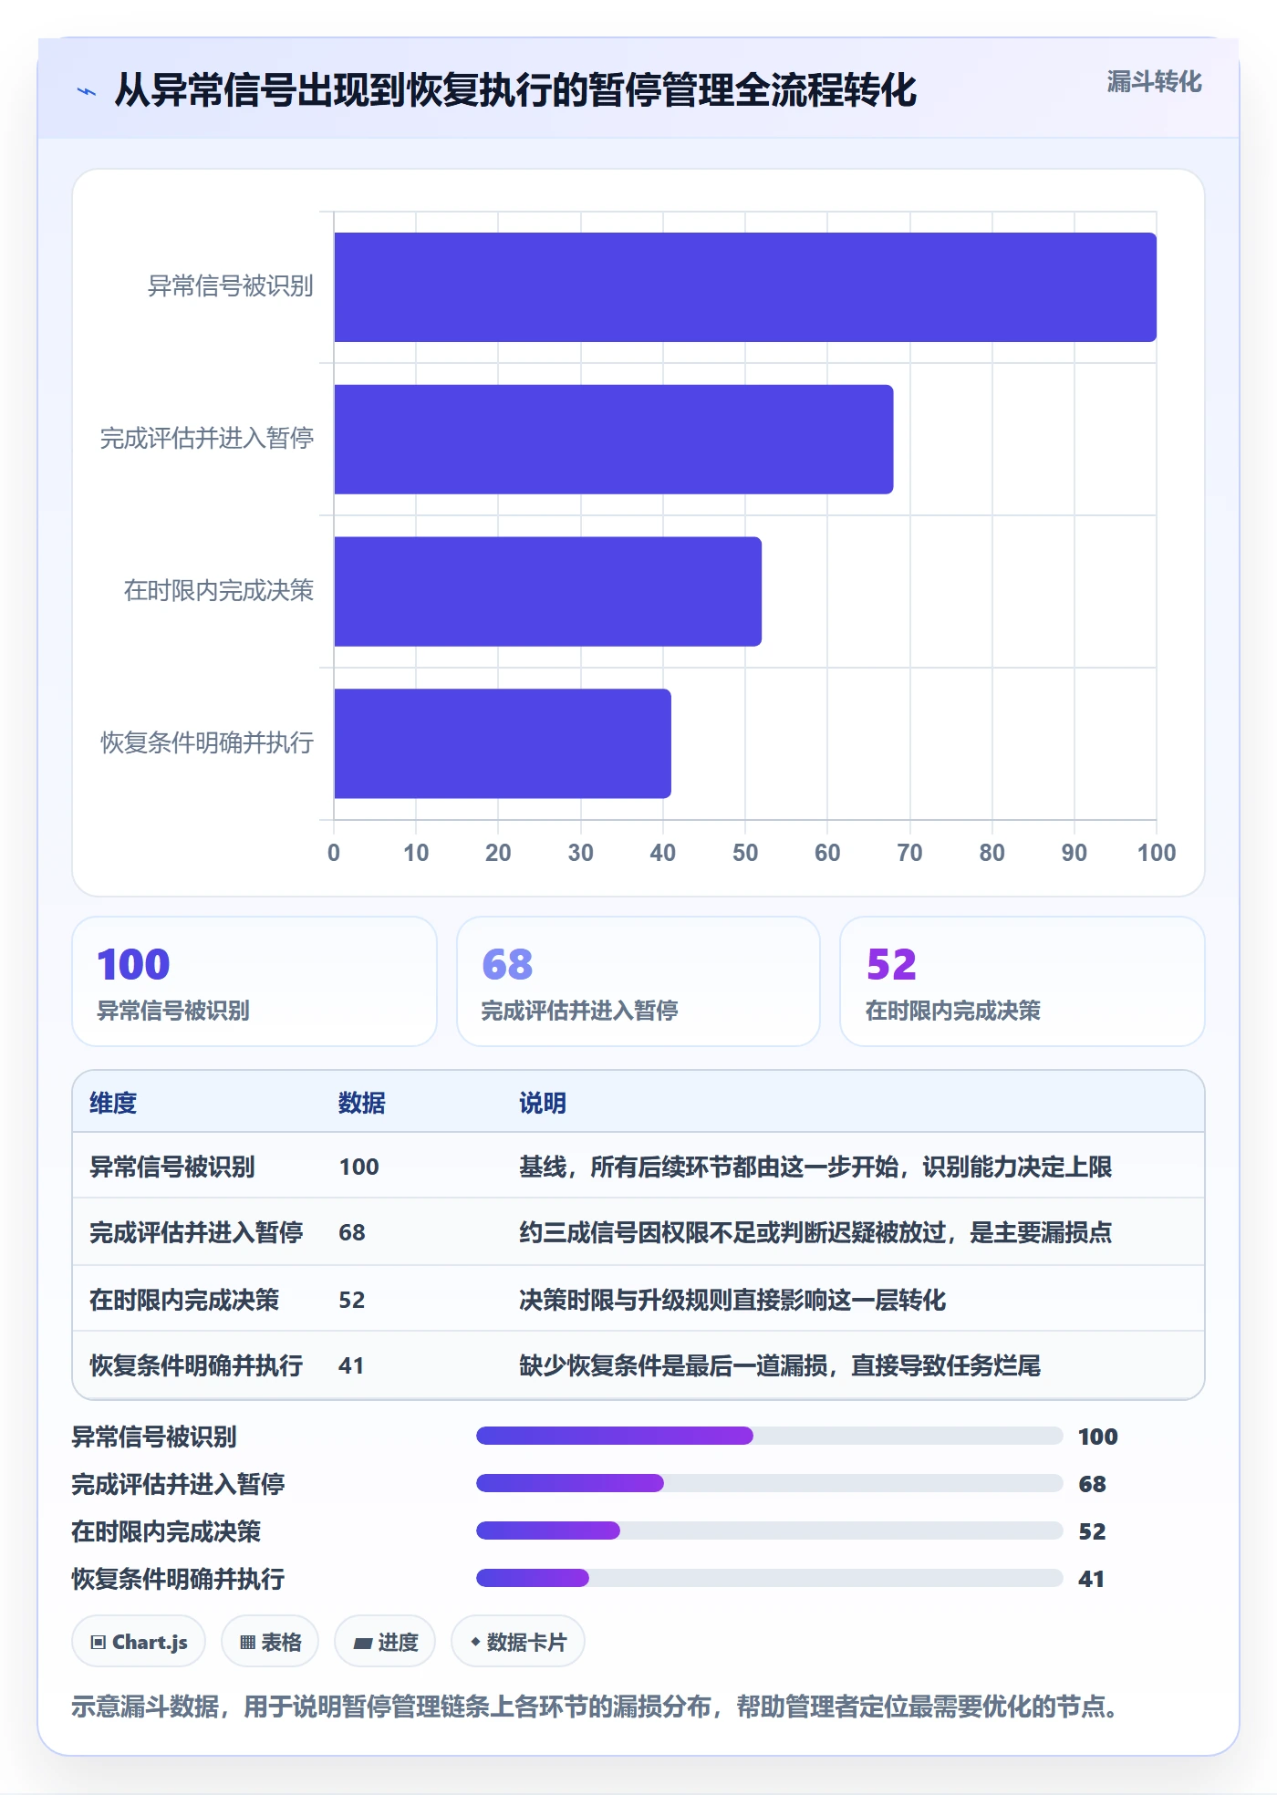Click the table value 41
1277x1795 pixels.
pyautogui.click(x=351, y=1365)
